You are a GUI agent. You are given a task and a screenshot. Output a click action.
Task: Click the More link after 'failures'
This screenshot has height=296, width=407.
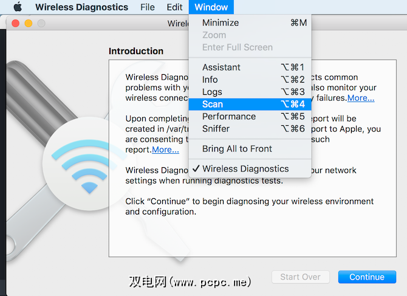click(361, 98)
